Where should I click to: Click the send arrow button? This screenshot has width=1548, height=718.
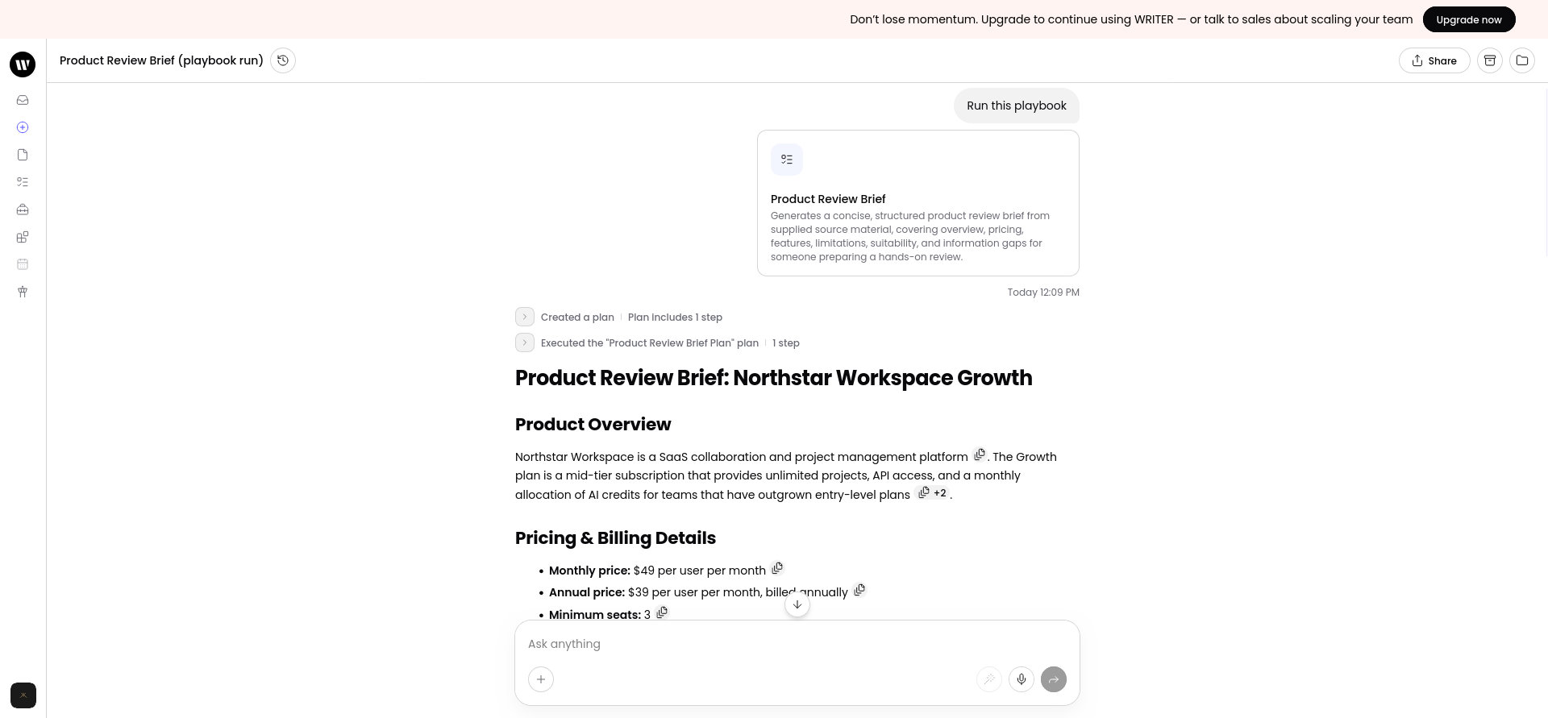pyautogui.click(x=1054, y=679)
